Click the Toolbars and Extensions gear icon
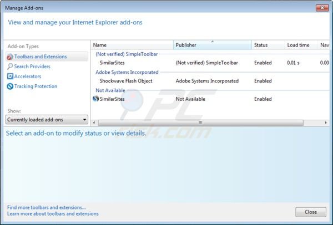Viewport: 333px width, 225px height. (x=10, y=57)
